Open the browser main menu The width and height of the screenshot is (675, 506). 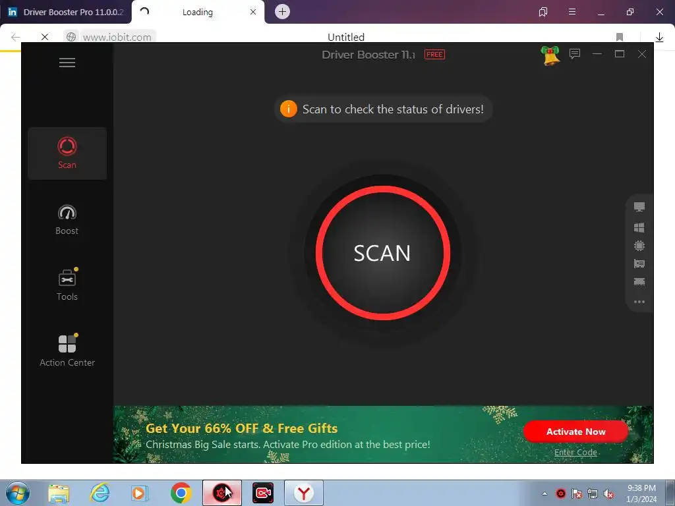point(572,12)
